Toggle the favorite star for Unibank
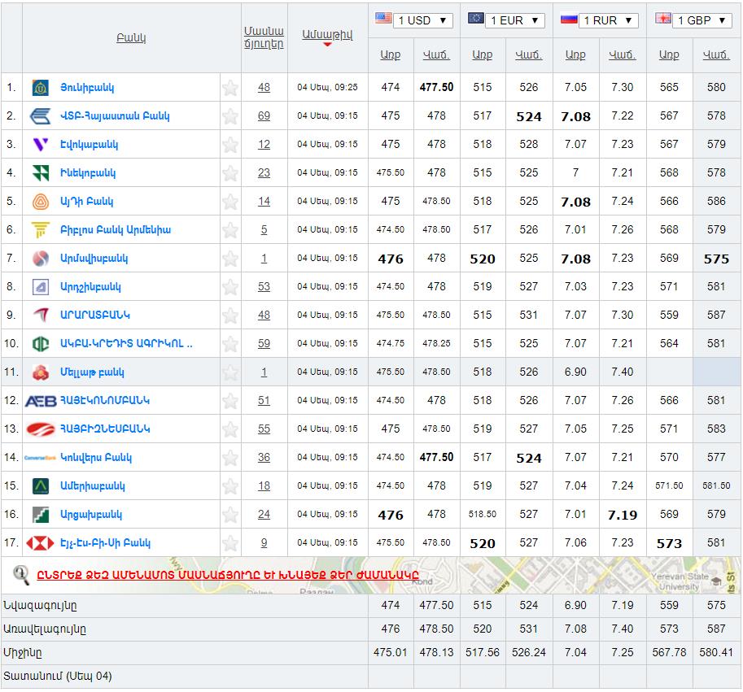 [x=230, y=88]
